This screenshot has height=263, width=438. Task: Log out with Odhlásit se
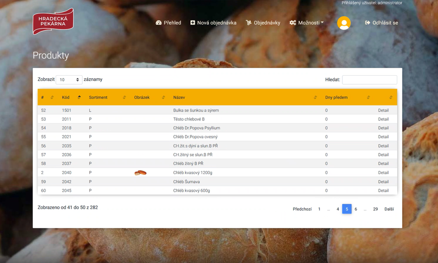coord(382,23)
